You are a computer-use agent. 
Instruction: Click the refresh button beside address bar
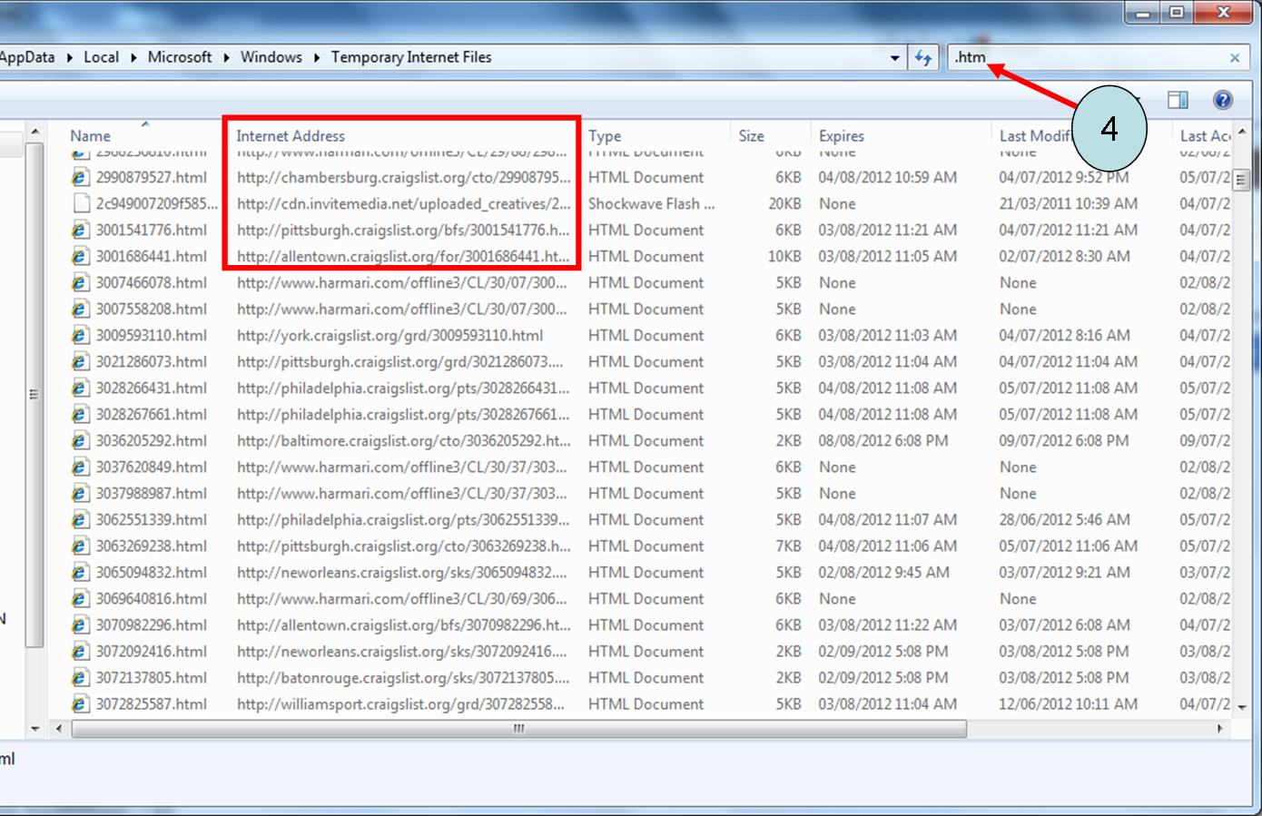(923, 57)
